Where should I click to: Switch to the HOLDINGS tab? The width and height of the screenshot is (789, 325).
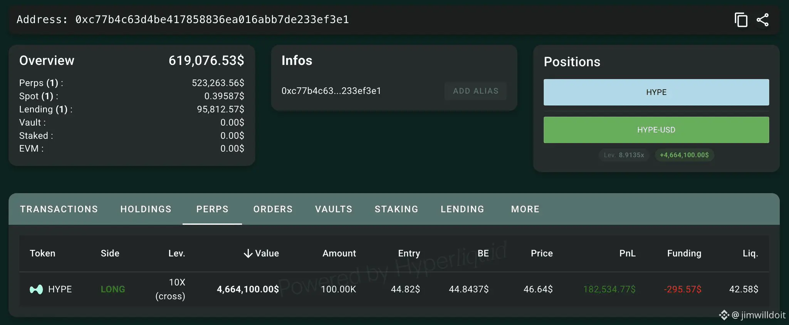click(146, 209)
